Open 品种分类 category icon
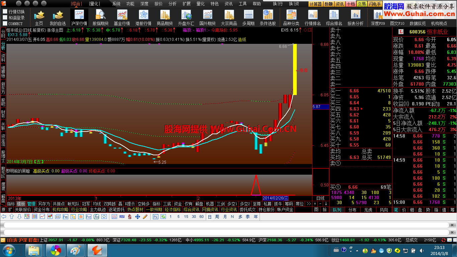 point(291,18)
